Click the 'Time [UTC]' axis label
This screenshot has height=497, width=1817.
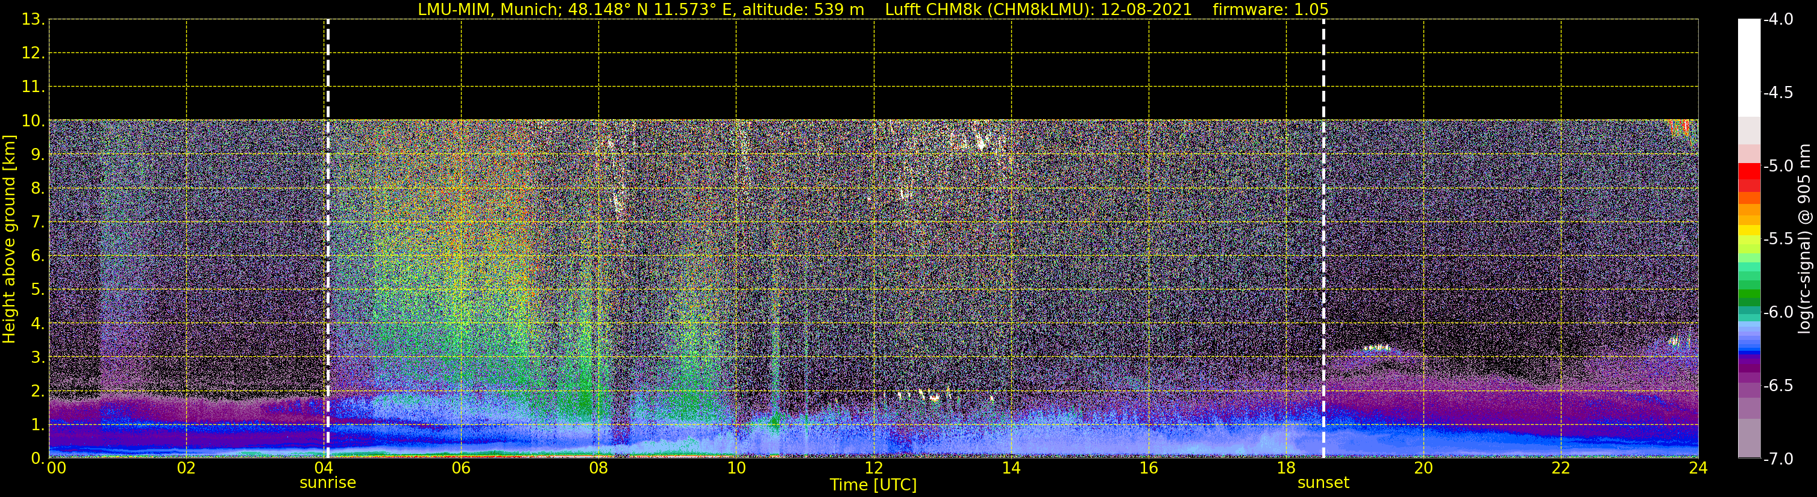pos(873,485)
